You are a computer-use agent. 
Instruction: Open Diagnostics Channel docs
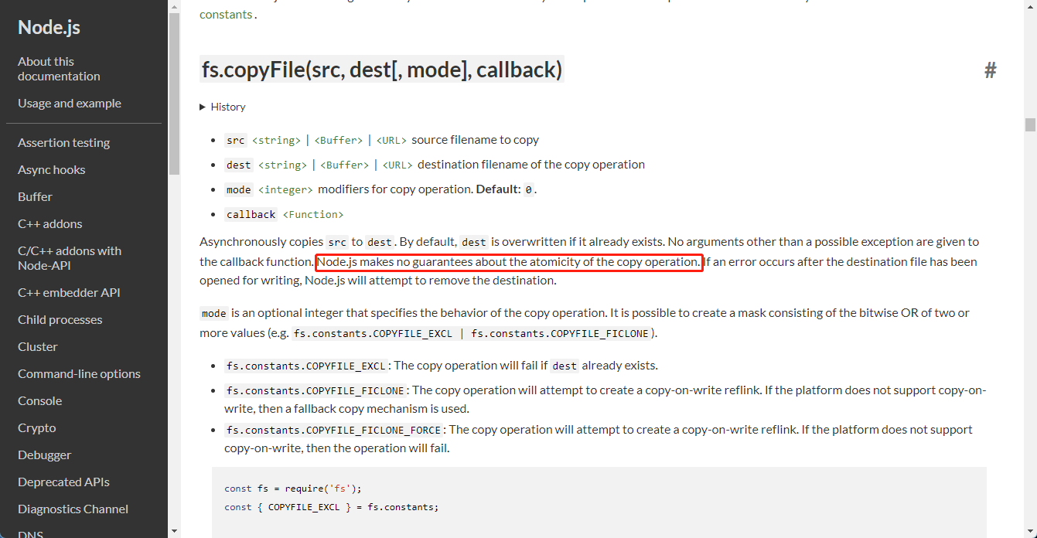coord(73,509)
